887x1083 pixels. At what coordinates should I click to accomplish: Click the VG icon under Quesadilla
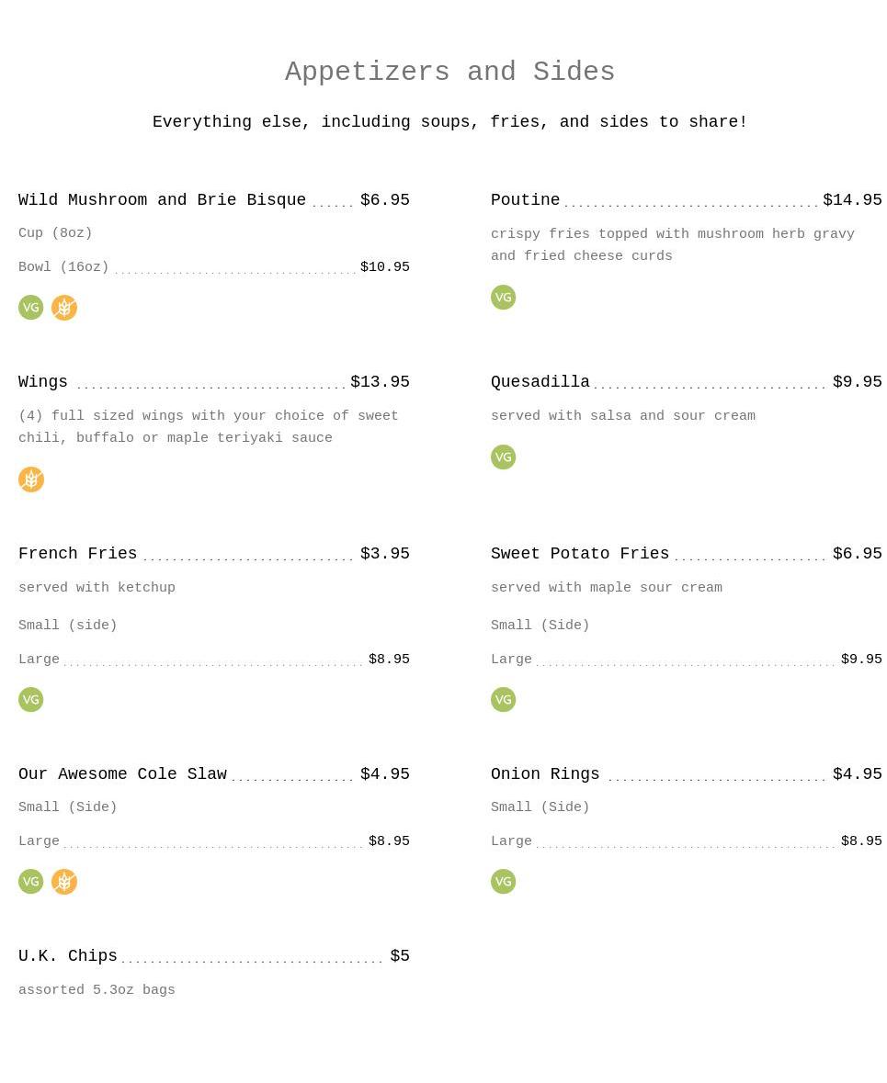pyautogui.click(x=504, y=457)
